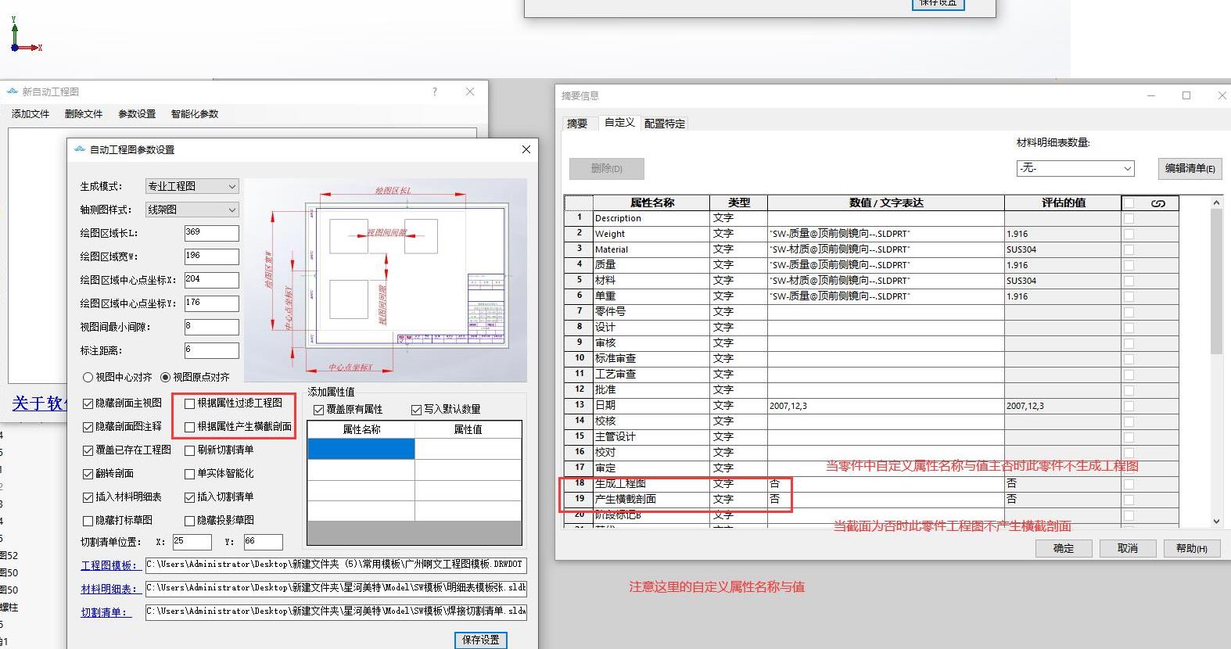Viewport: 1231px width, 649px height.
Task: Click the 编辑清单 button
Action: [1189, 168]
